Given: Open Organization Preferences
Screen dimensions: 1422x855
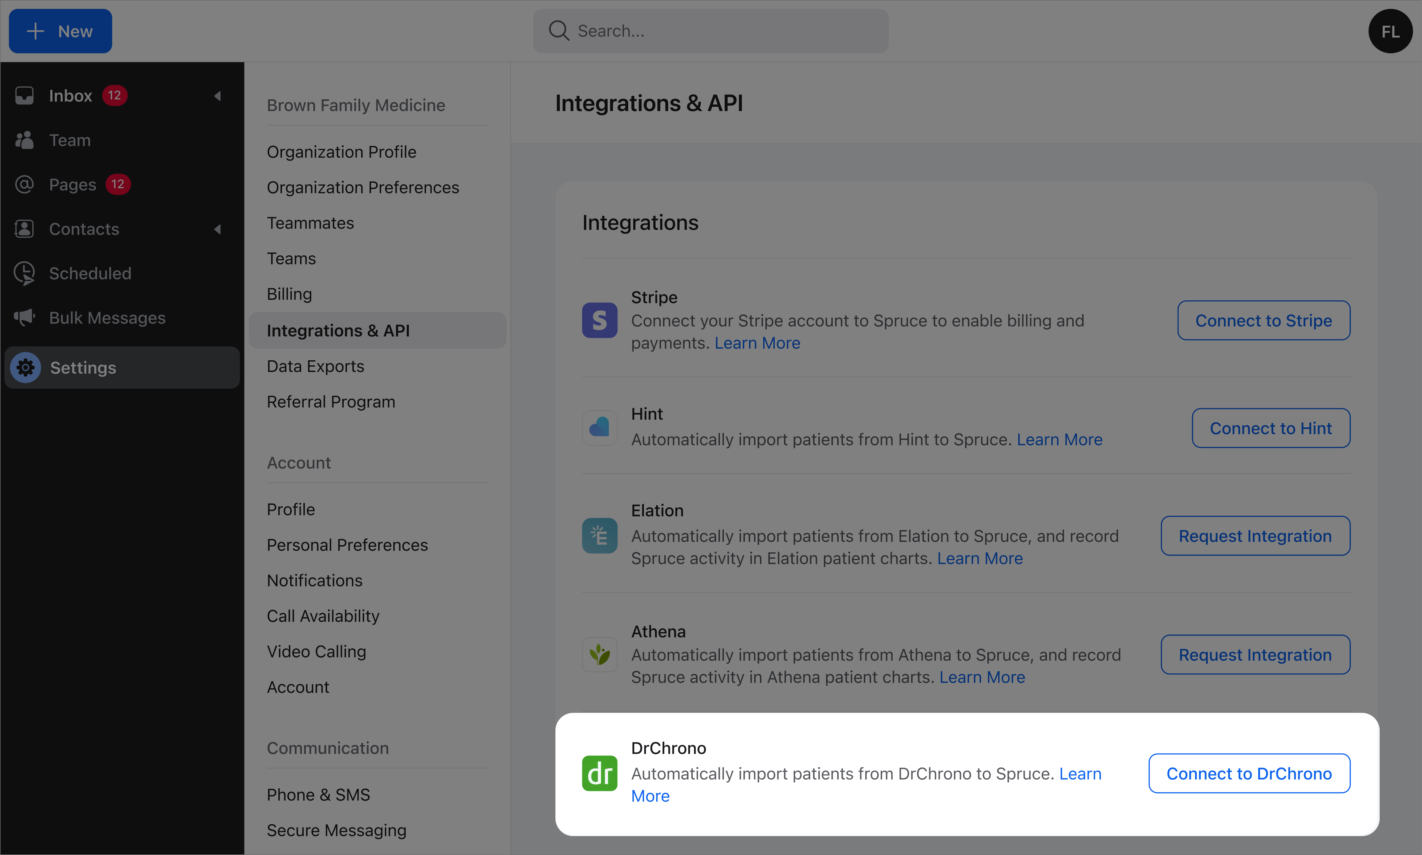Looking at the screenshot, I should [x=363, y=188].
